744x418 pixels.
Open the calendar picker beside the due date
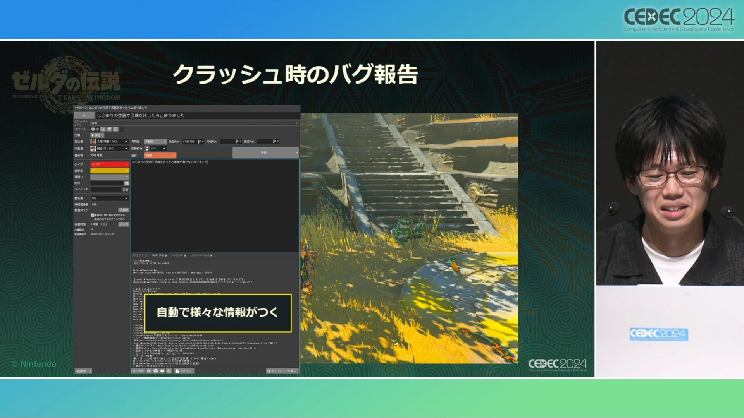[126, 183]
